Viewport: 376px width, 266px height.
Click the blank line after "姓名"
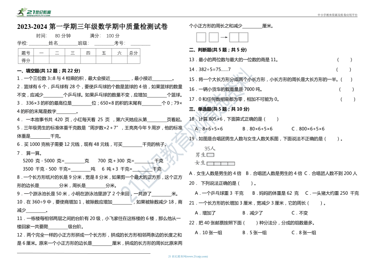[68, 44]
